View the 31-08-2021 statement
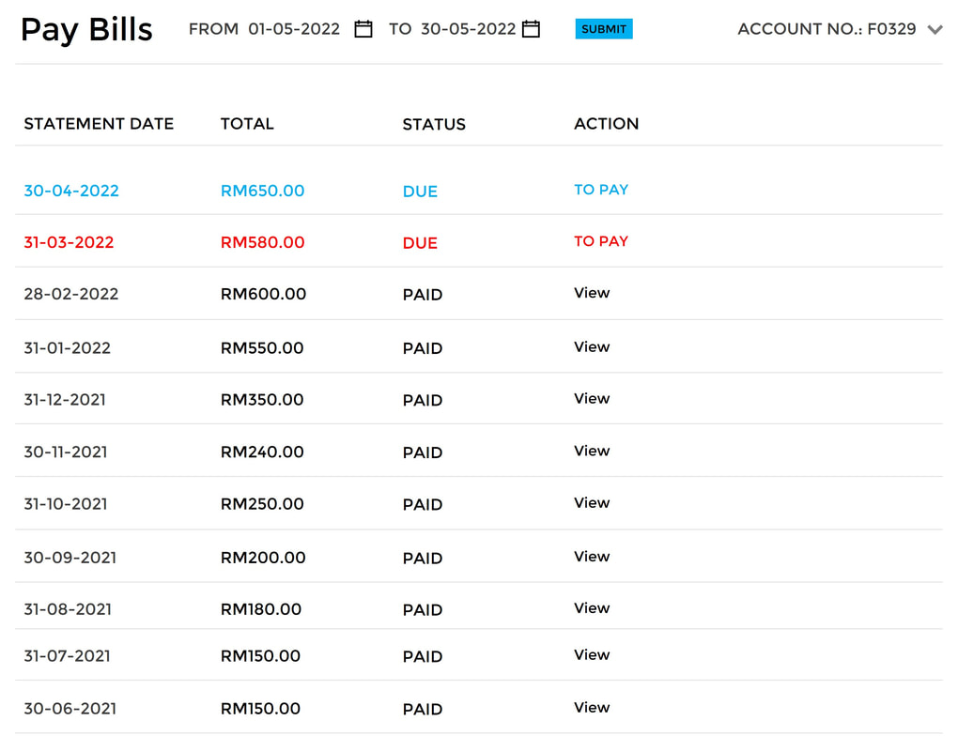The width and height of the screenshot is (958, 751). click(592, 607)
